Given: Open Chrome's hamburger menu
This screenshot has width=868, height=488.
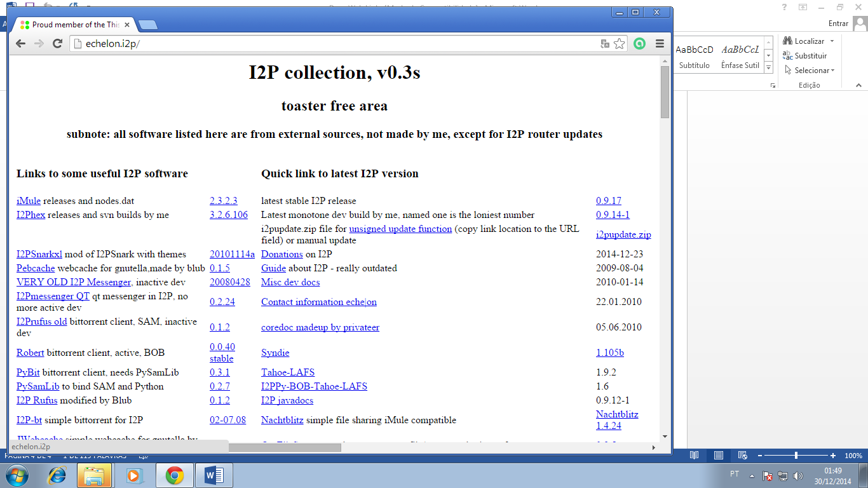Looking at the screenshot, I should tap(660, 44).
